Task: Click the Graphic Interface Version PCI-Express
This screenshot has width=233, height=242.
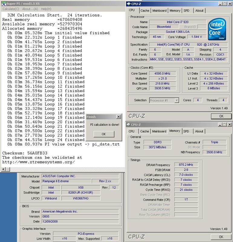Action: 86,234
